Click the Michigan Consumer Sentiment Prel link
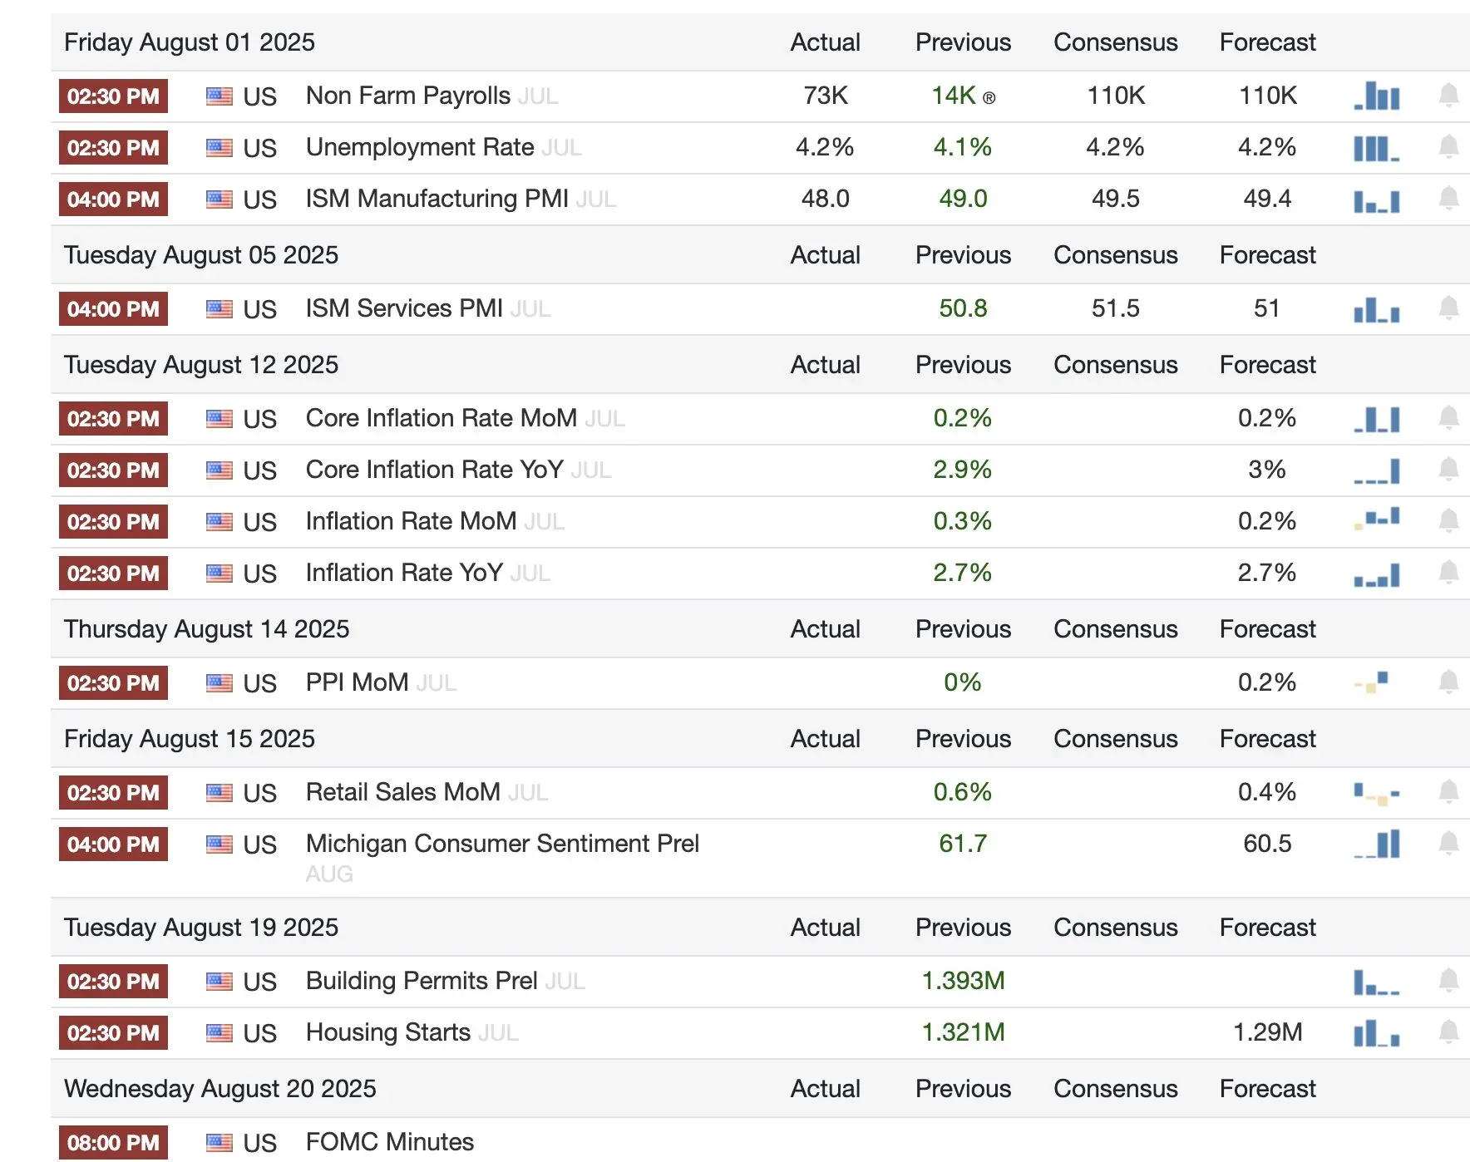Screen dimensions: 1470x1162 click(x=501, y=844)
